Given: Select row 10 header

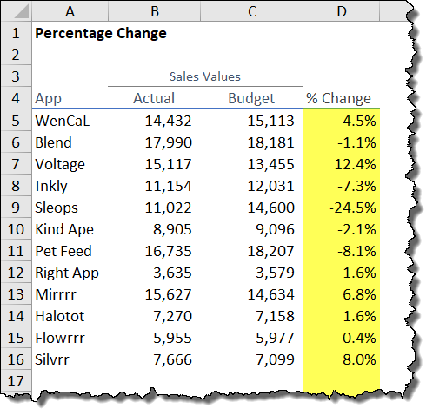Looking at the screenshot, I should point(17,229).
